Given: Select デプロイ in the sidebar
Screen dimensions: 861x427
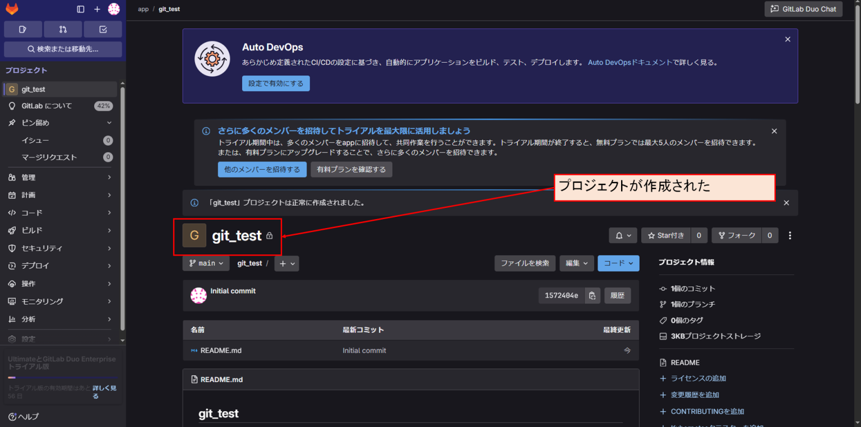Looking at the screenshot, I should [x=36, y=266].
